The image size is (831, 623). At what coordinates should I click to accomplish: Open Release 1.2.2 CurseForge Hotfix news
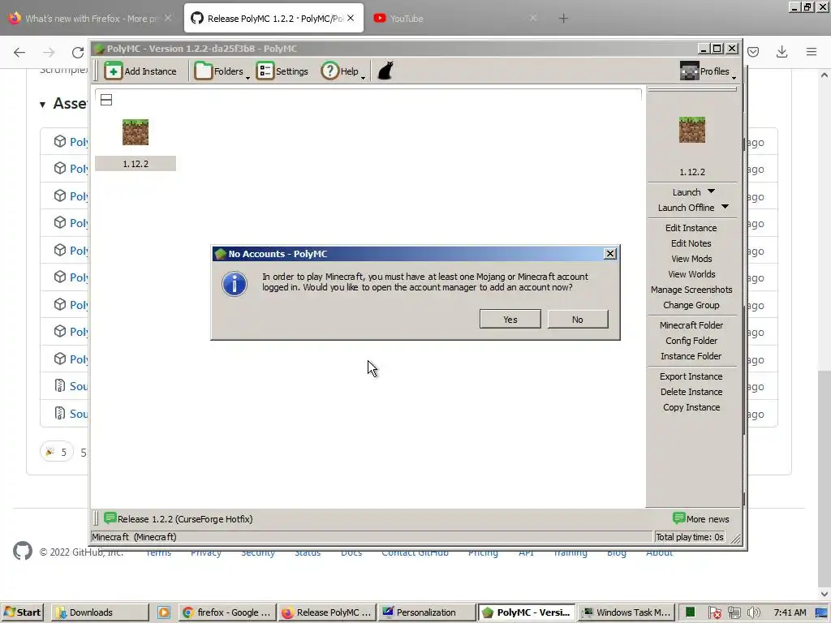click(178, 518)
